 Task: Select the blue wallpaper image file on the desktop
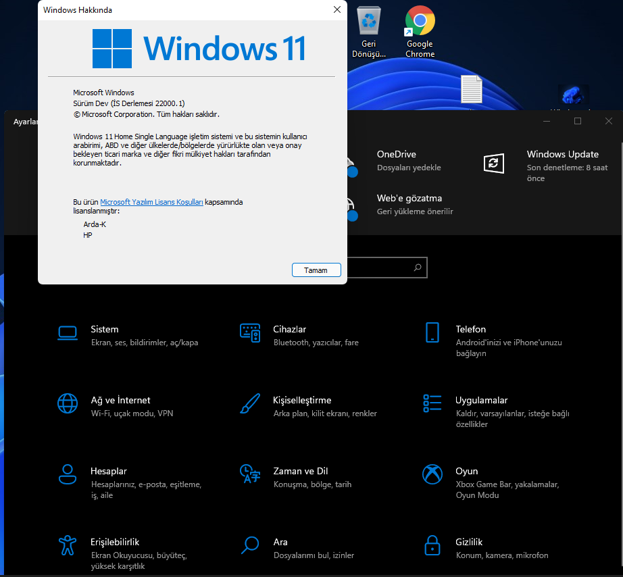point(573,95)
